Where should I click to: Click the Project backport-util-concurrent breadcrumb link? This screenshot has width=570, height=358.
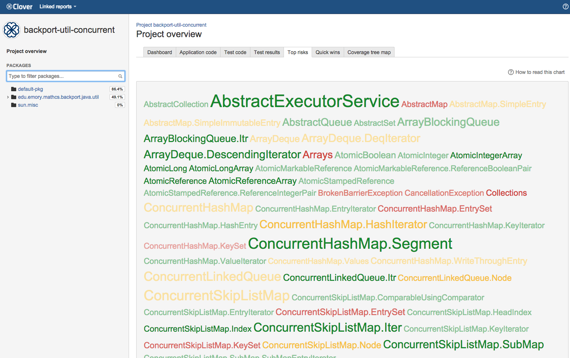click(171, 25)
